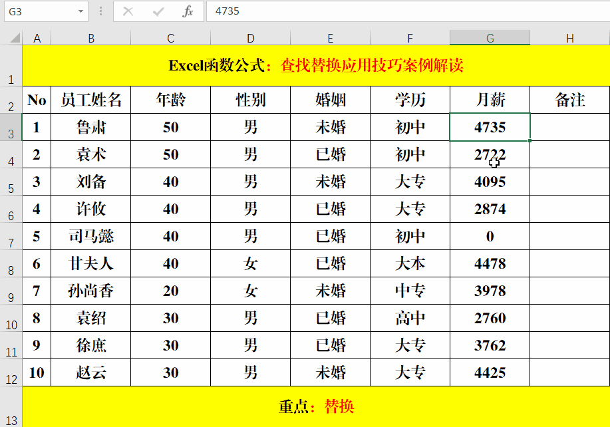Select column E header
The width and height of the screenshot is (610, 427).
331,38
